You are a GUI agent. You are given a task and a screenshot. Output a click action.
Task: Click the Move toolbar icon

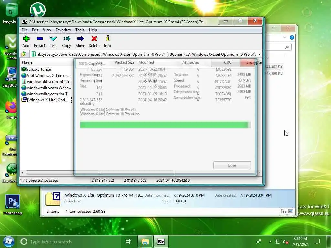click(80, 41)
